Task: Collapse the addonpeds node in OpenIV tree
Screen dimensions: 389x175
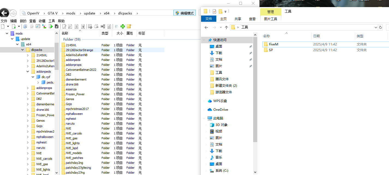Action: [x=28, y=72]
